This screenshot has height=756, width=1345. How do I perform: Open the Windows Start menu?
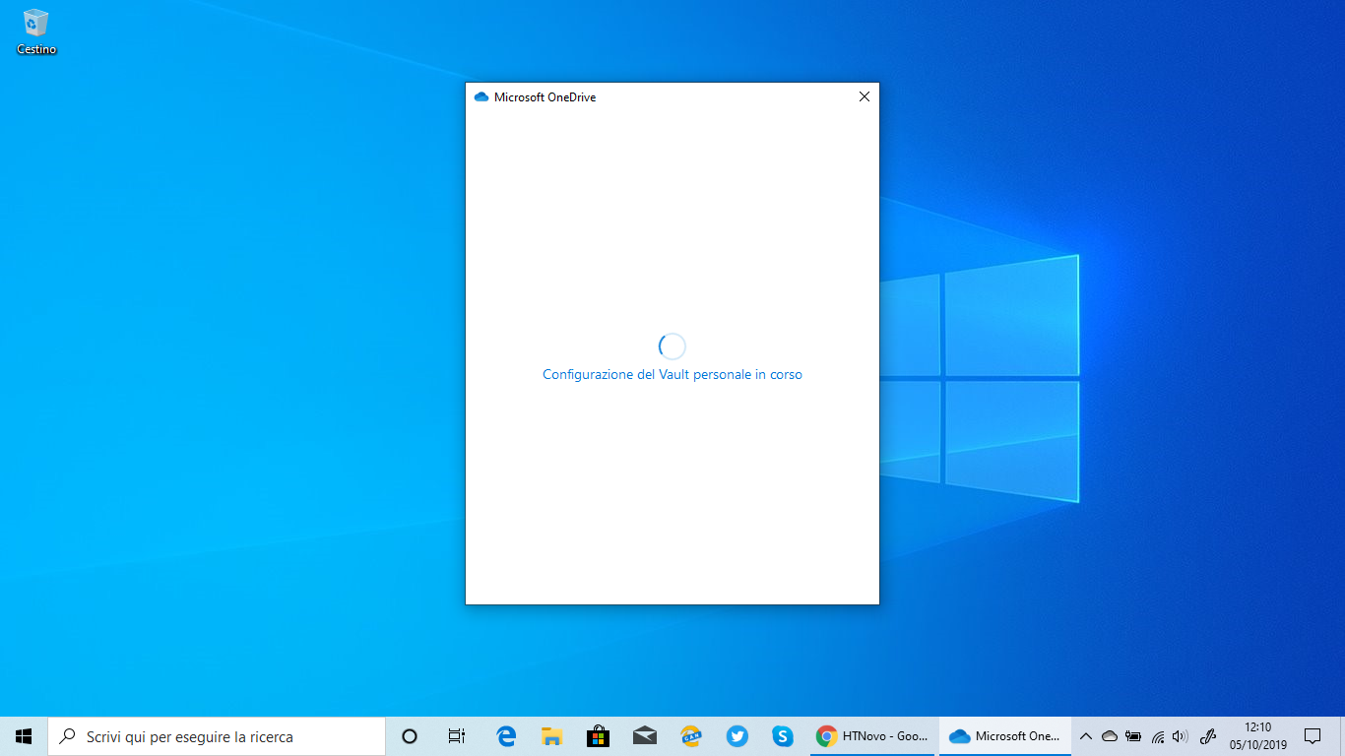(24, 736)
